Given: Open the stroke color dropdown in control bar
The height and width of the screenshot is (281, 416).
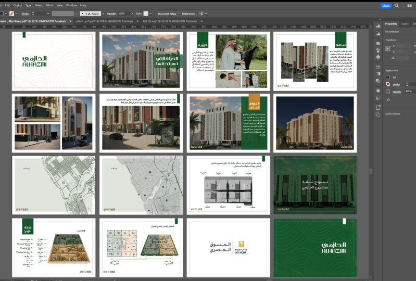Looking at the screenshot, I should pos(17,14).
